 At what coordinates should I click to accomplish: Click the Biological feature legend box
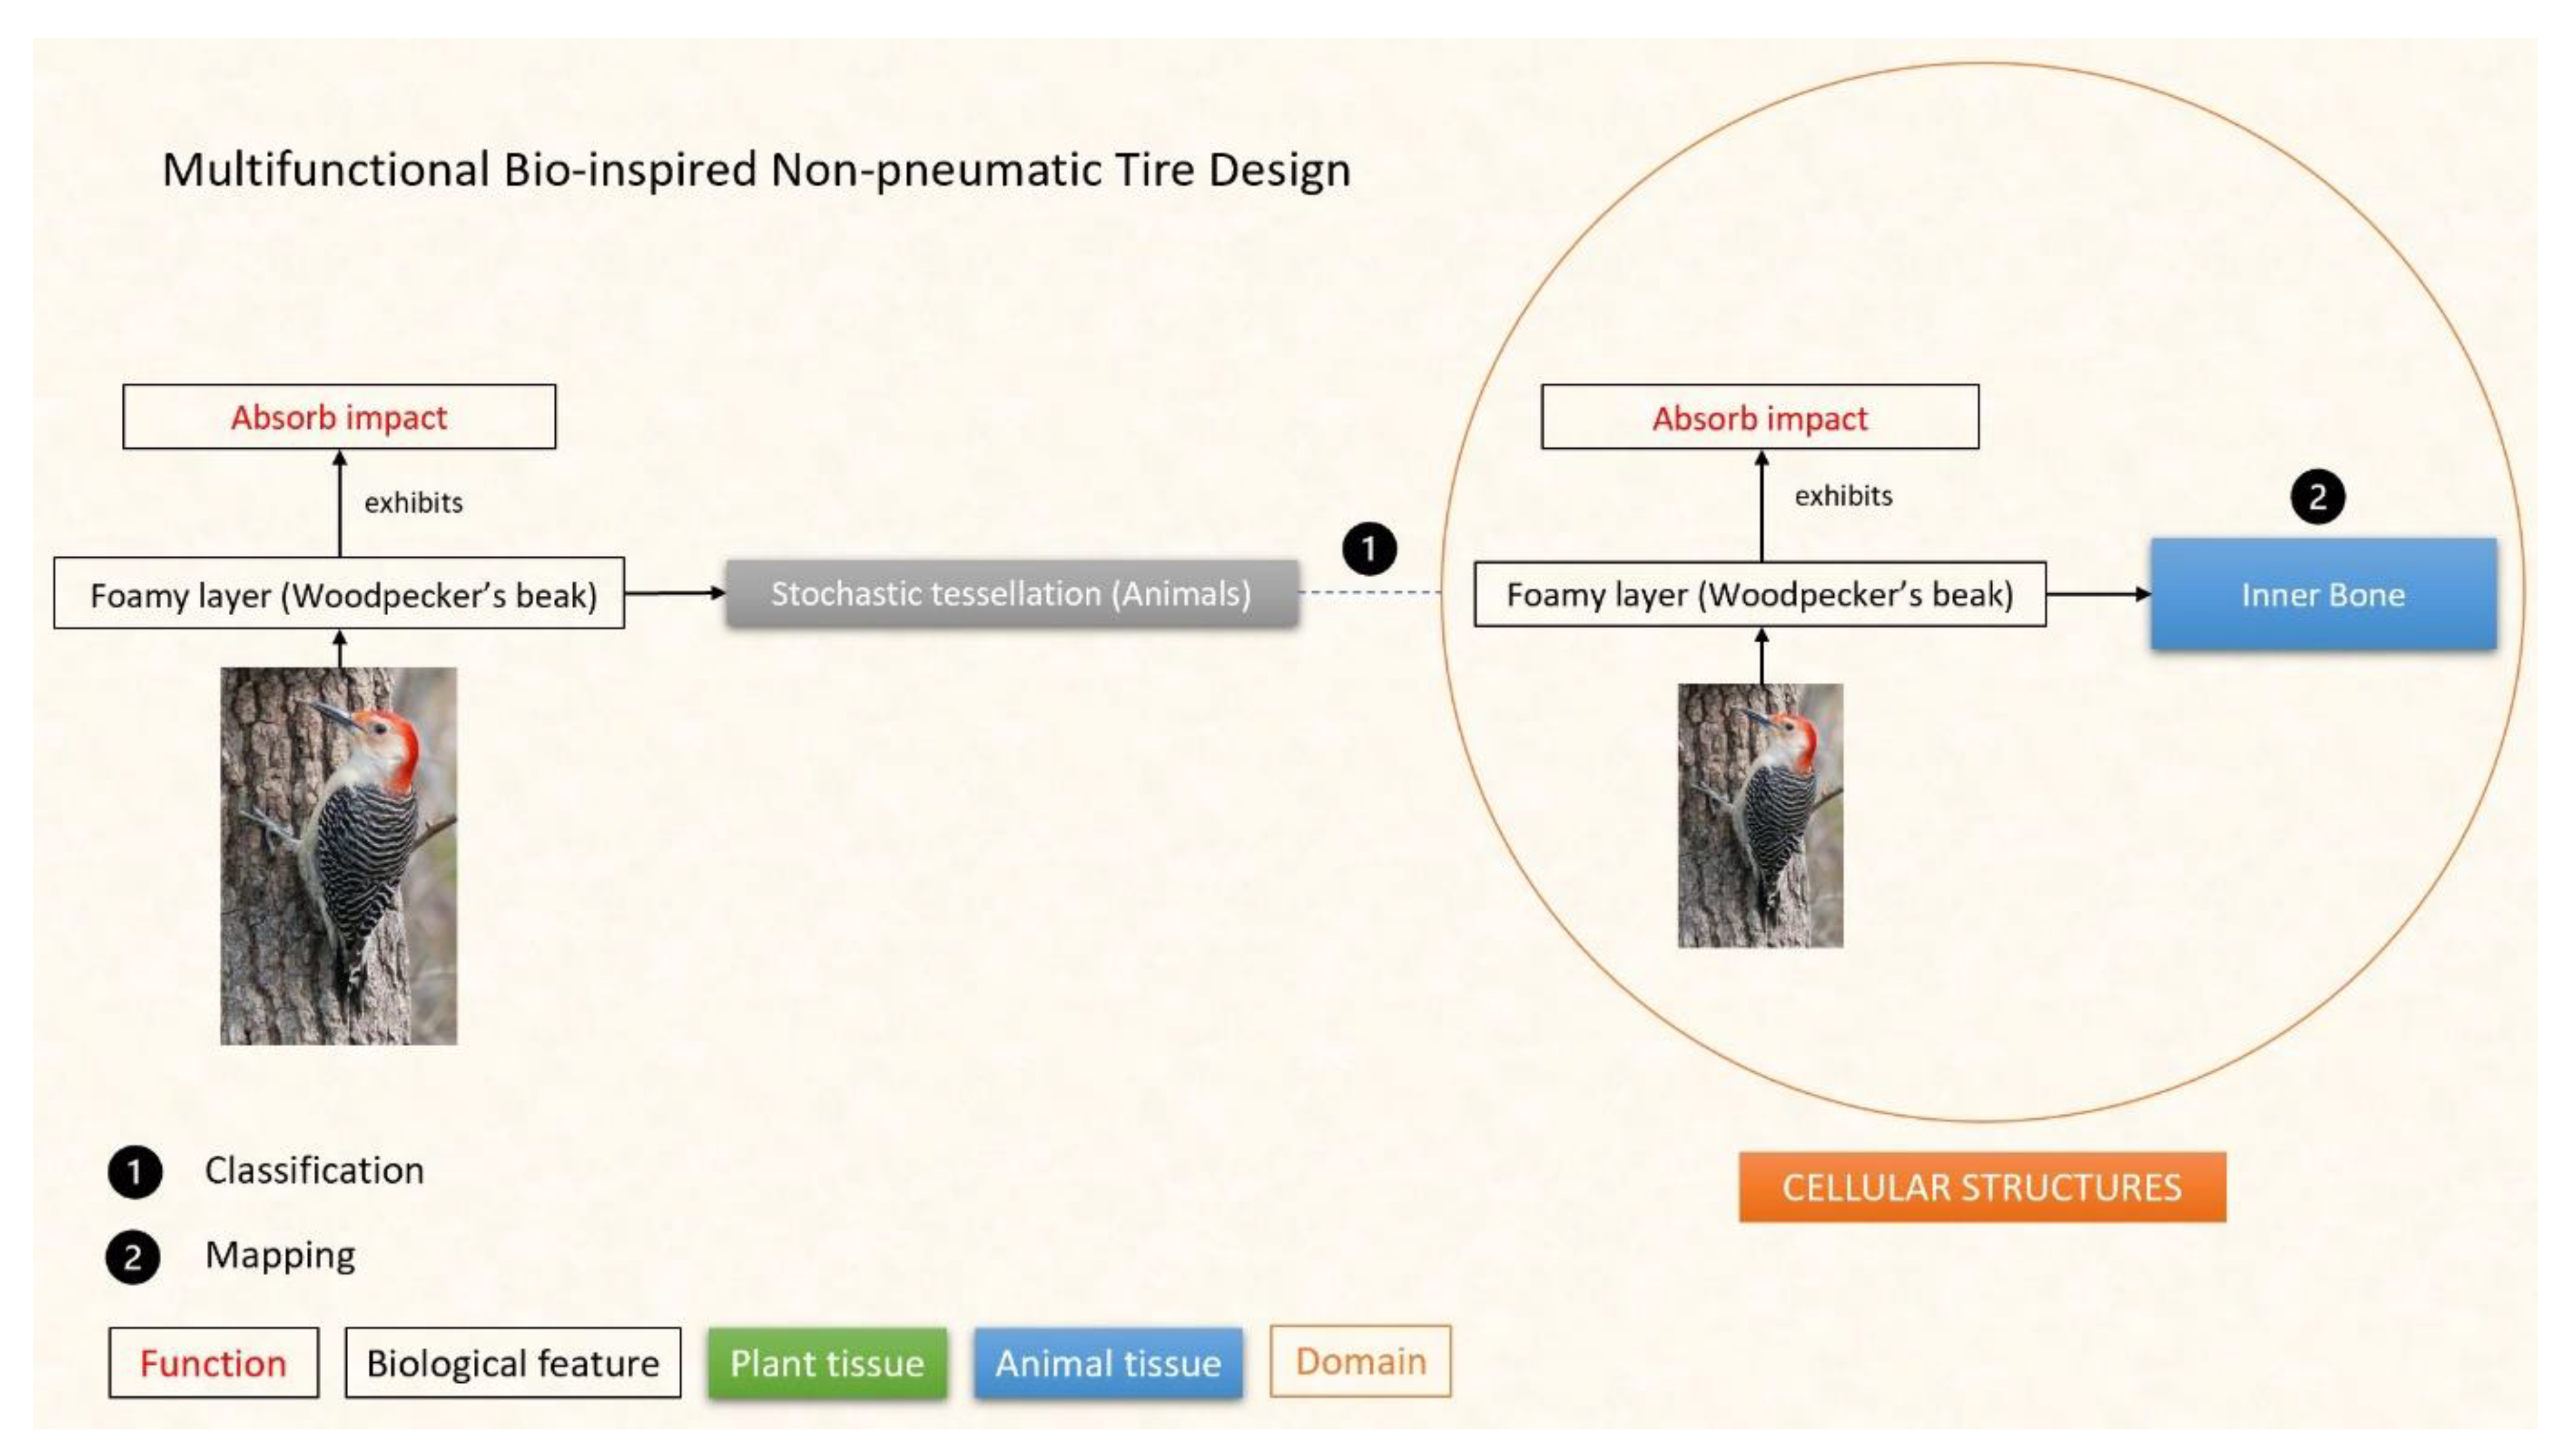tap(513, 1363)
